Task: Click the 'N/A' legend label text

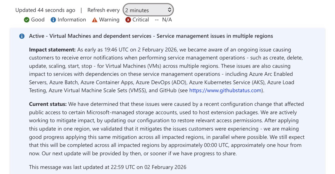Action: [167, 20]
